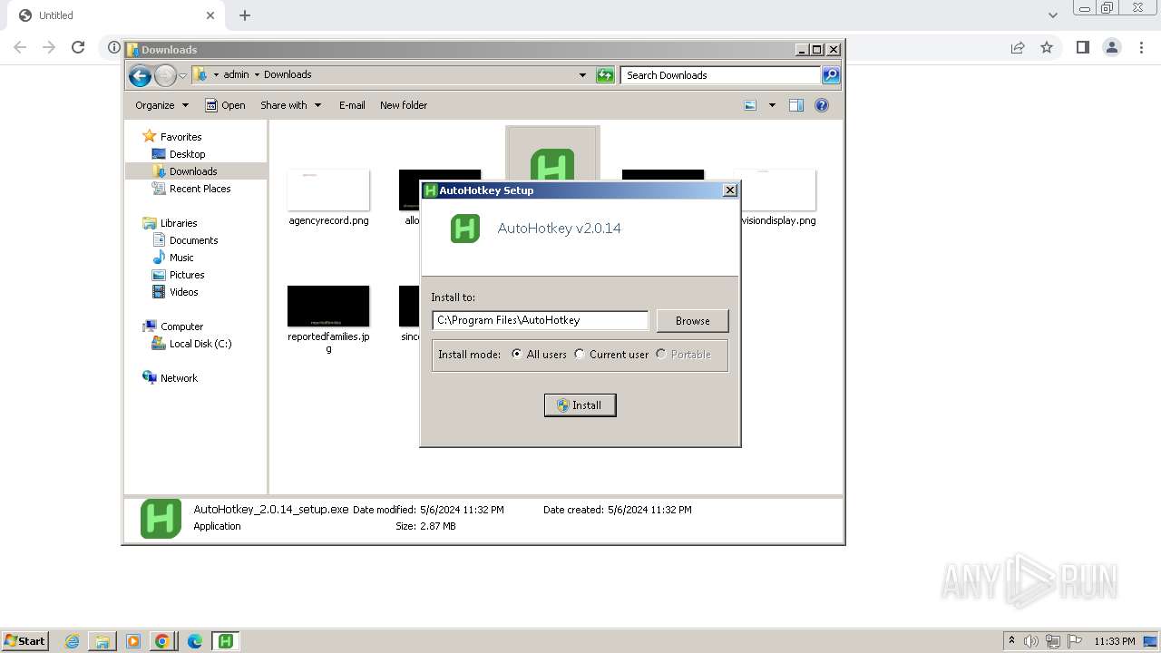
Task: Select the agencyrecord.png thumbnail
Action: pos(328,190)
